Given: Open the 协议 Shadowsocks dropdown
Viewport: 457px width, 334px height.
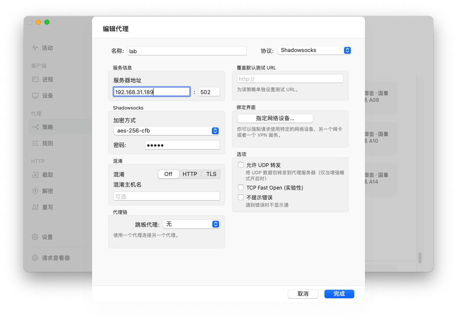Looking at the screenshot, I should coord(314,50).
